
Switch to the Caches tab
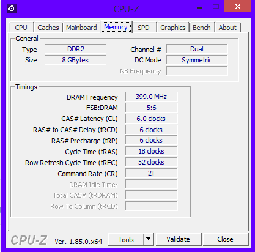point(48,28)
